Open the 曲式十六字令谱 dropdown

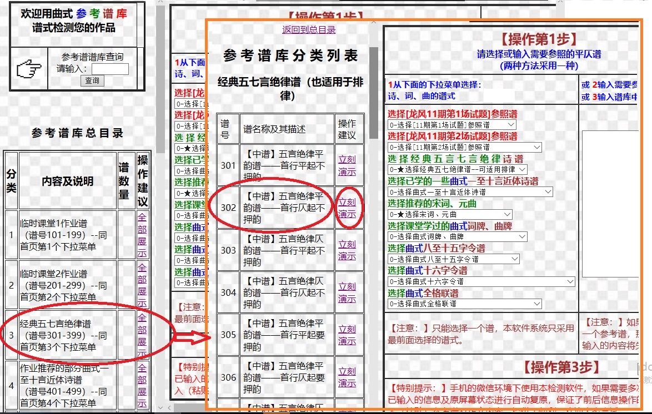pos(481,281)
